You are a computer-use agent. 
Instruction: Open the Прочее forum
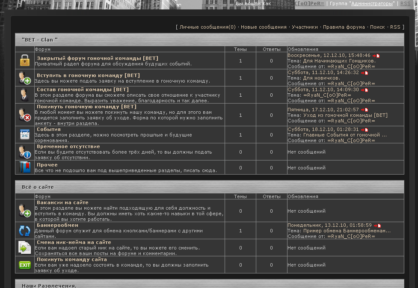[x=47, y=165]
